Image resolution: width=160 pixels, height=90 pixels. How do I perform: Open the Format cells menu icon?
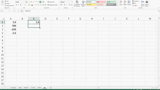point(129,2)
